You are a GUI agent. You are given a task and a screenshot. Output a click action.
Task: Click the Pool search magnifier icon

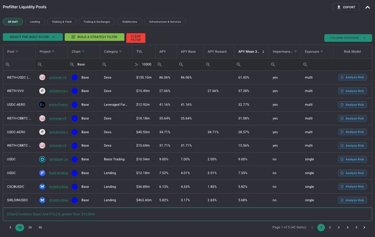(x=8, y=65)
